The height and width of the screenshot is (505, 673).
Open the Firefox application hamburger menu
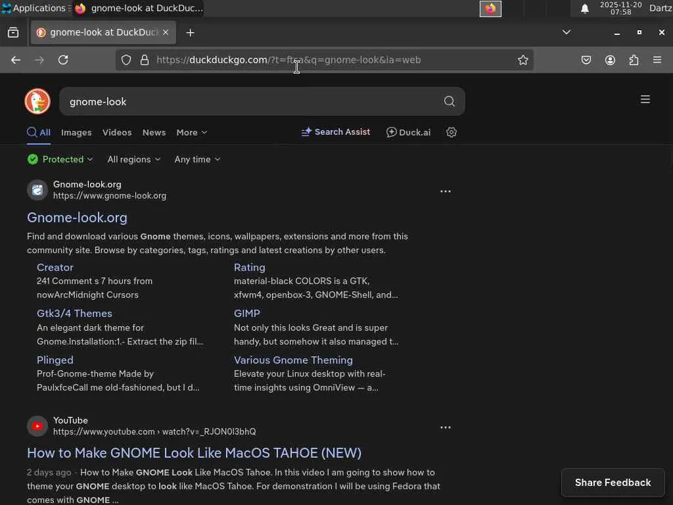[x=657, y=60]
